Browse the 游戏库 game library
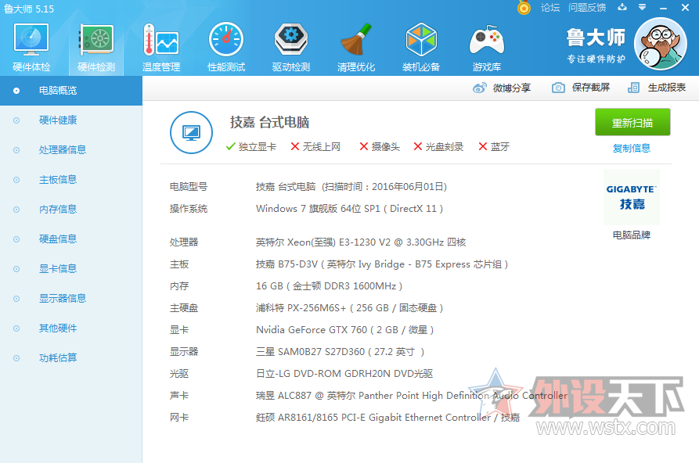 tap(486, 43)
